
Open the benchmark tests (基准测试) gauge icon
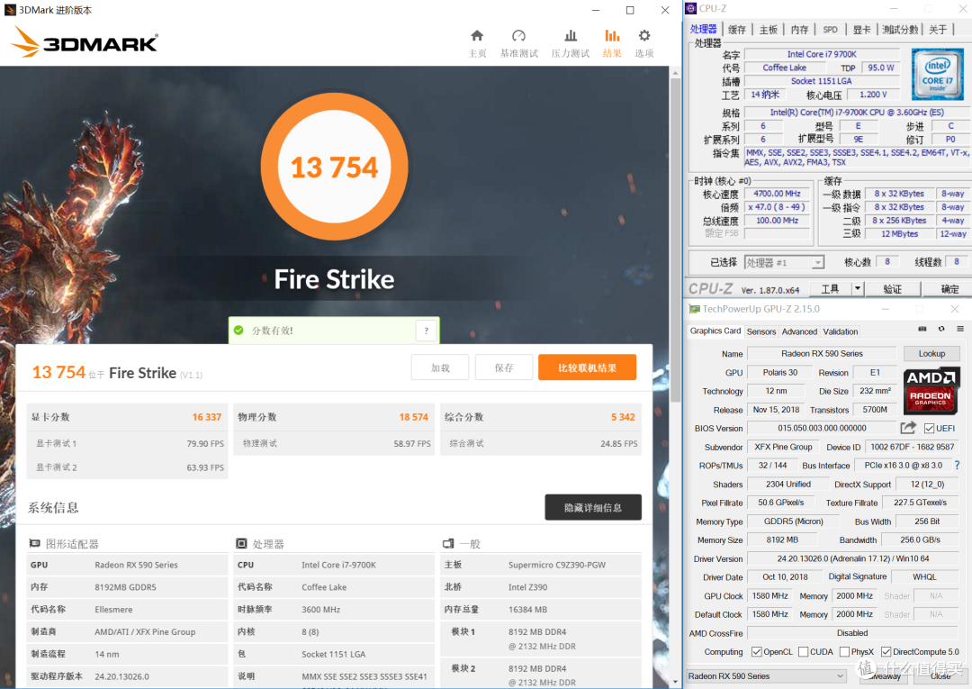[519, 36]
